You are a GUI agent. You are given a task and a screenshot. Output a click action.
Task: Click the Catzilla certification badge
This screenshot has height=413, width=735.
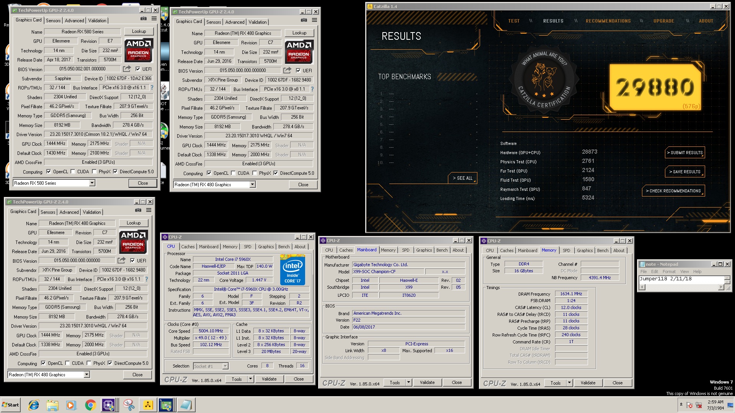click(544, 80)
